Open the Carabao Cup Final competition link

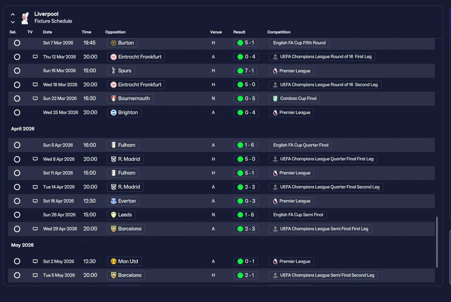coord(294,99)
